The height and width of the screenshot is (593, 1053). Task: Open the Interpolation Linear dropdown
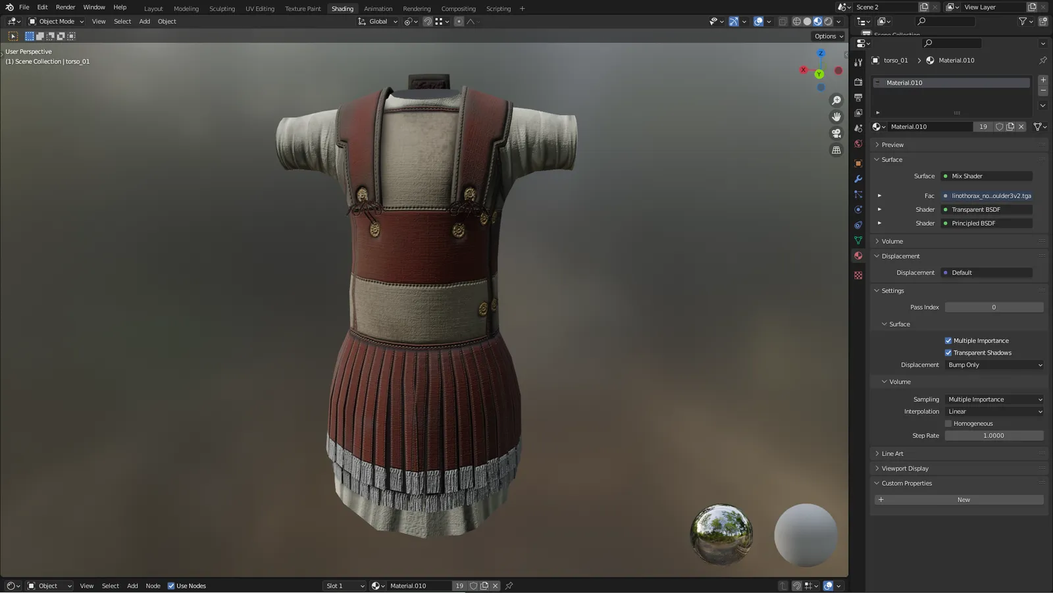tap(994, 412)
